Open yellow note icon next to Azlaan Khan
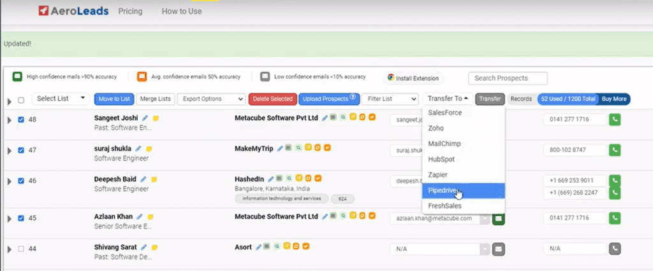The height and width of the screenshot is (271, 653). [150, 217]
